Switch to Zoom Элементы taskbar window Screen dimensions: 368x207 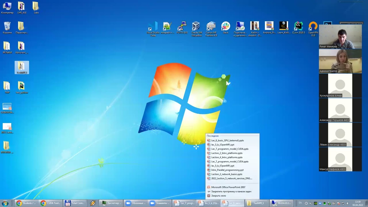[x=160, y=203]
